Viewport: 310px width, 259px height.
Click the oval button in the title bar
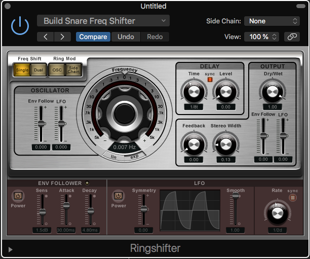pyautogui.click(x=301, y=6)
